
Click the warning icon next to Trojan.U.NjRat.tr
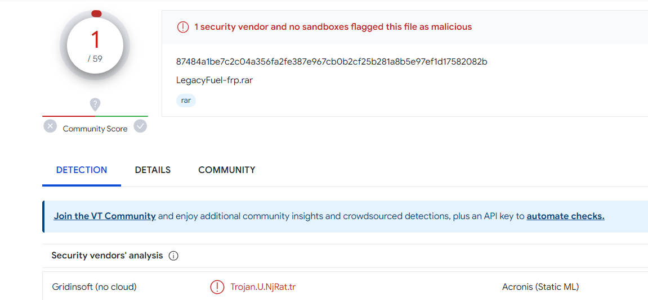217,287
